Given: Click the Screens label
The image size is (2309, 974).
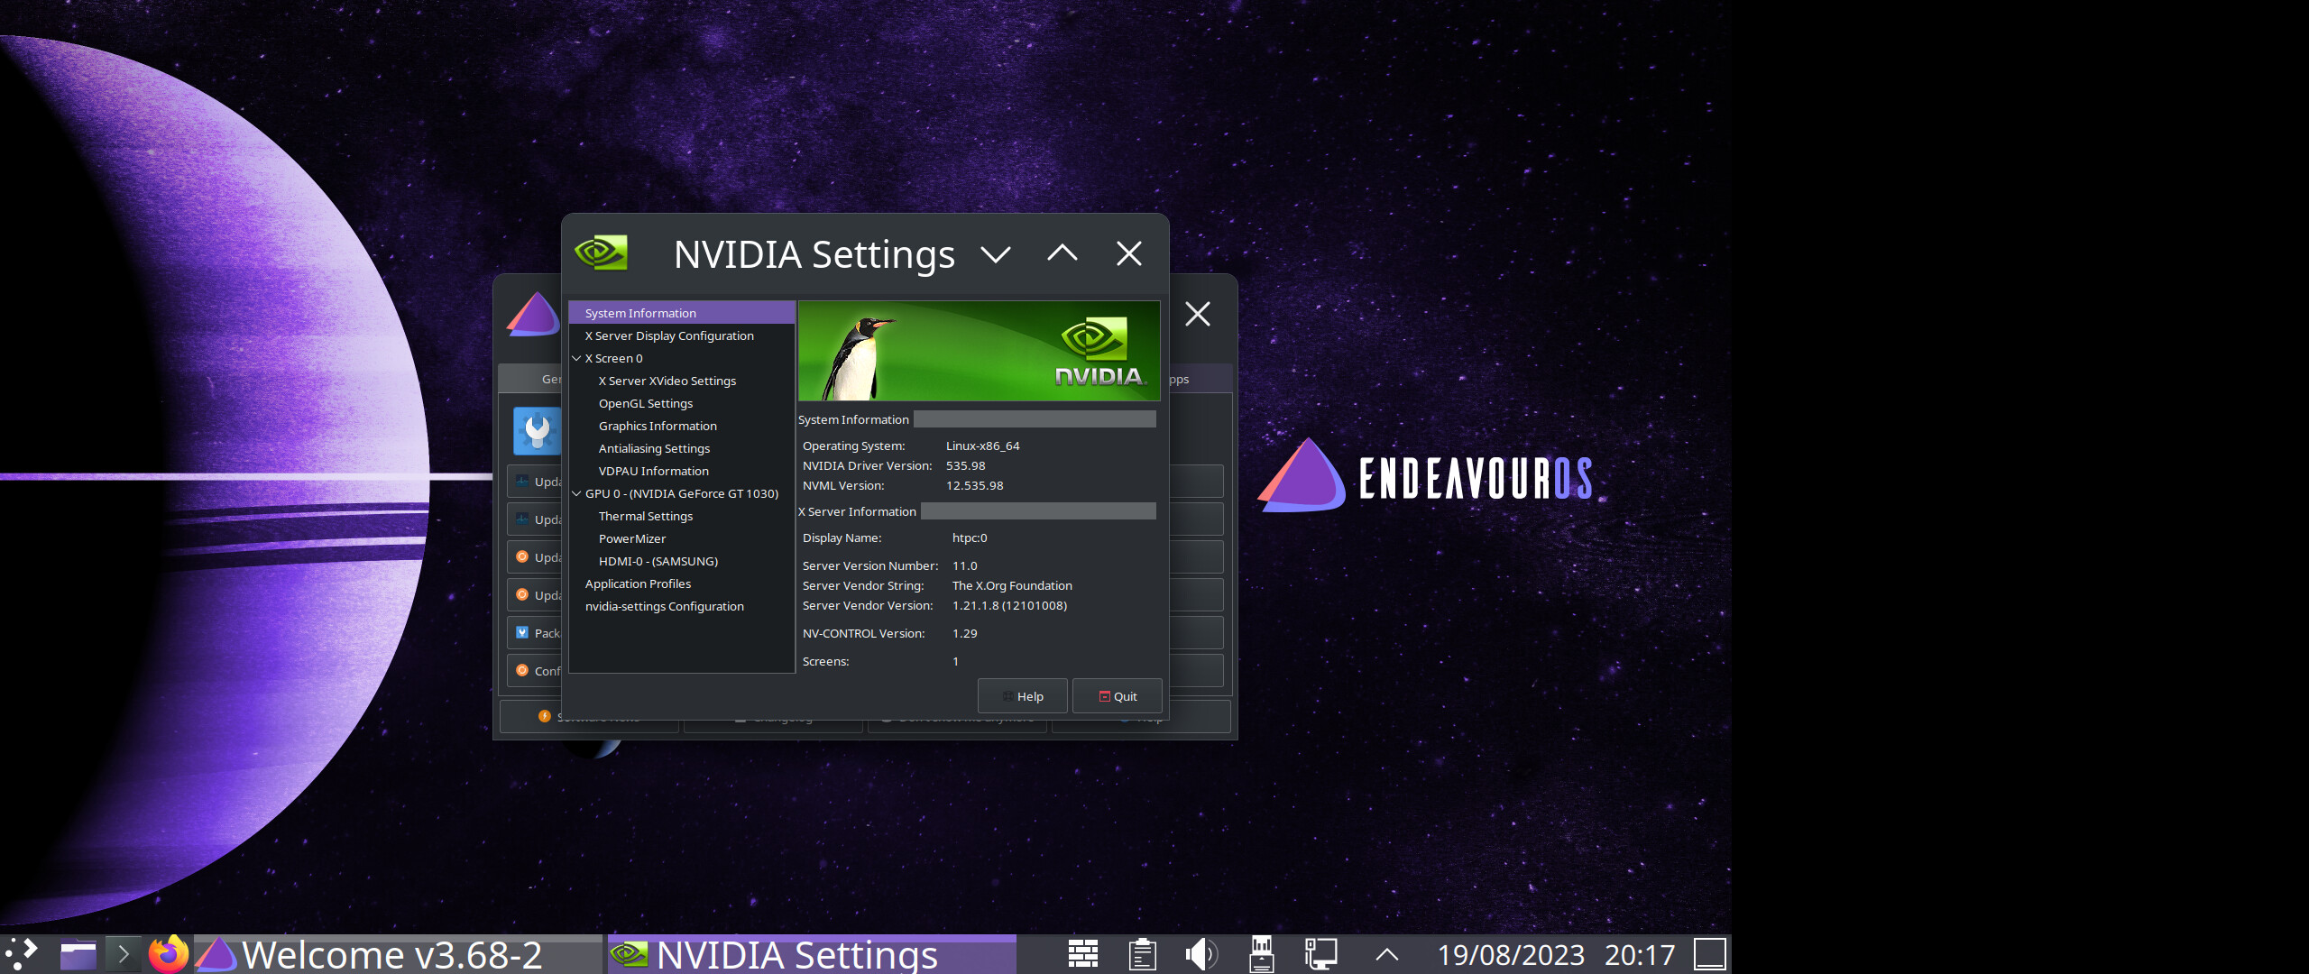Looking at the screenshot, I should [x=825, y=661].
